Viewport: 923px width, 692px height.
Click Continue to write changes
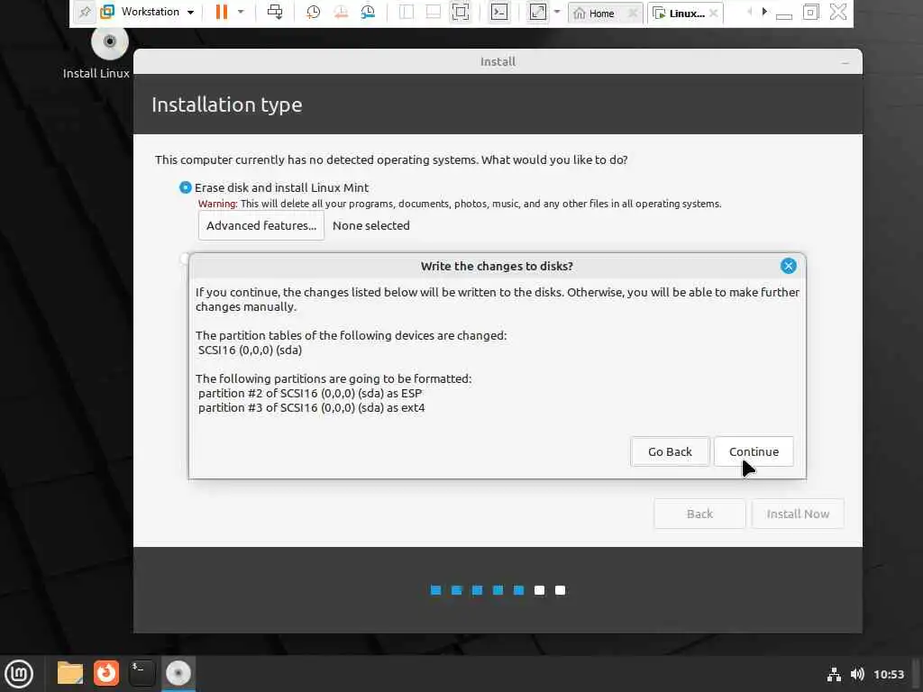(754, 452)
